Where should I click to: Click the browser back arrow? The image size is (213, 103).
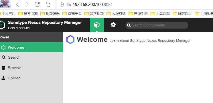[17, 5]
